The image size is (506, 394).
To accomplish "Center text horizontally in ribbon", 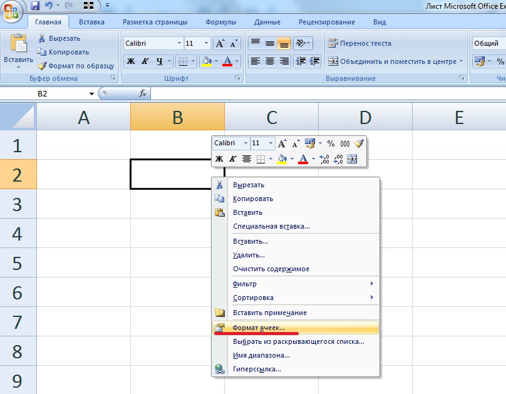I will [270, 61].
